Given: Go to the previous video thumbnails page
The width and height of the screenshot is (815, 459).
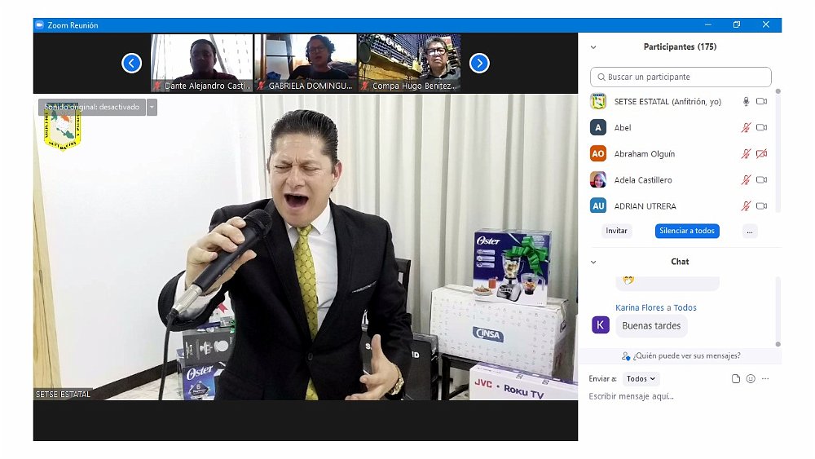Looking at the screenshot, I should tap(132, 63).
